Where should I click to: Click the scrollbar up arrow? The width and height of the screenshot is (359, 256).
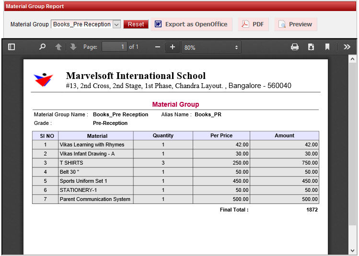click(353, 59)
